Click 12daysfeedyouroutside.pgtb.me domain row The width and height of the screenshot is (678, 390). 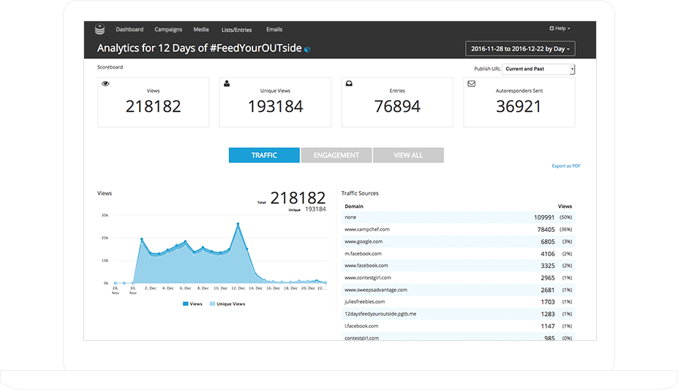[459, 314]
